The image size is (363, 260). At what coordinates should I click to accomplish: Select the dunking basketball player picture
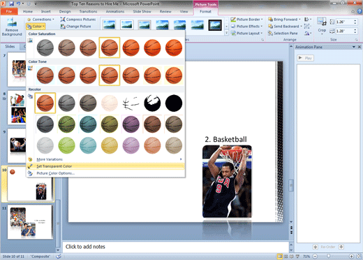click(227, 181)
